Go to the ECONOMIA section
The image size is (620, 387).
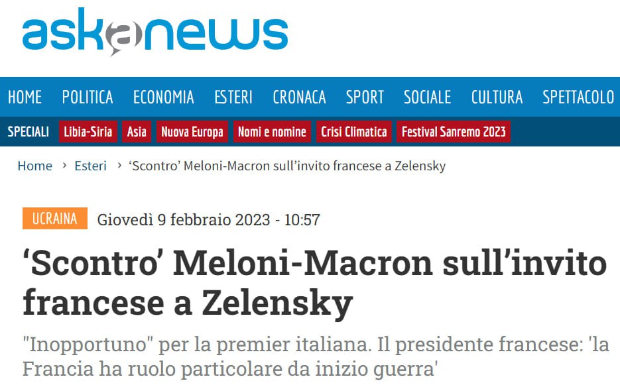pos(164,97)
